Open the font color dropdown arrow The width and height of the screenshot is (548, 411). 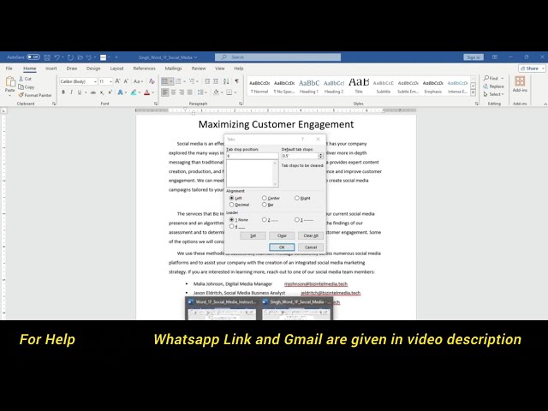153,92
